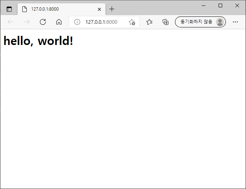Go back to the previous page

(11, 22)
